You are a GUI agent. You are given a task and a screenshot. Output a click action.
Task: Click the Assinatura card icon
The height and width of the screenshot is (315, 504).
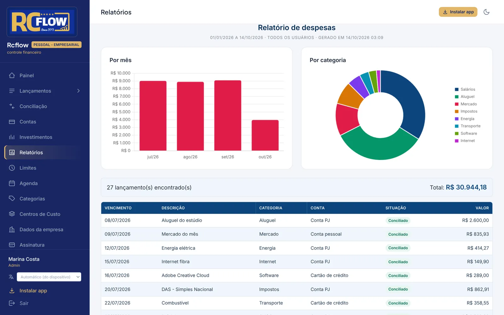pyautogui.click(x=12, y=245)
